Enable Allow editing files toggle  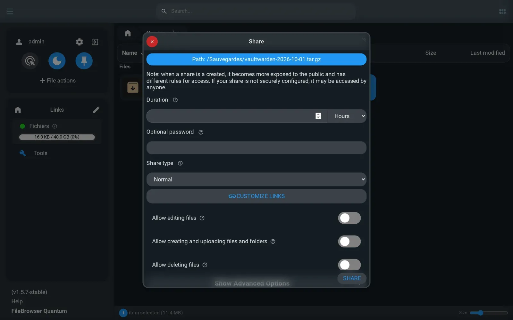349,218
